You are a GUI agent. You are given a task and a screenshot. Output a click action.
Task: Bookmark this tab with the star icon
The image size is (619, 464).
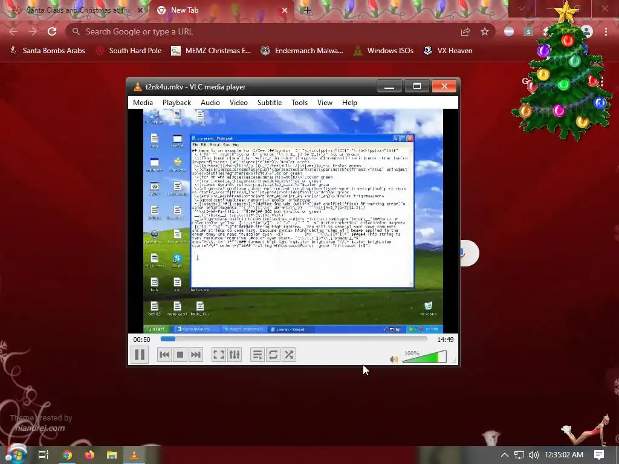pyautogui.click(x=485, y=32)
